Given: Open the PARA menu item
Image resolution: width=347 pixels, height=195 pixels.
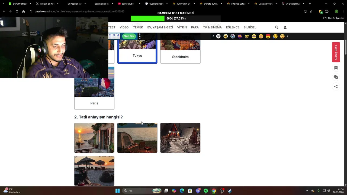Looking at the screenshot, I should click(195, 27).
